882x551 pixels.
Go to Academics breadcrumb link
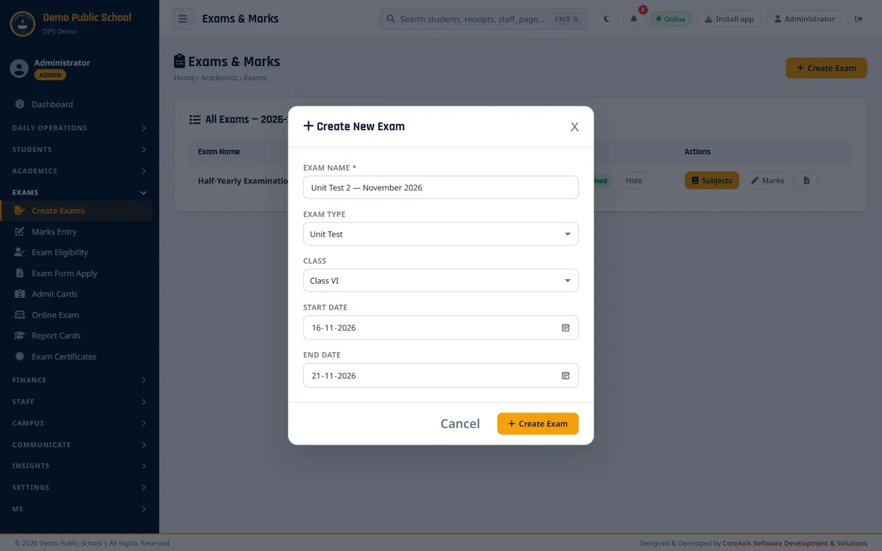(x=219, y=78)
